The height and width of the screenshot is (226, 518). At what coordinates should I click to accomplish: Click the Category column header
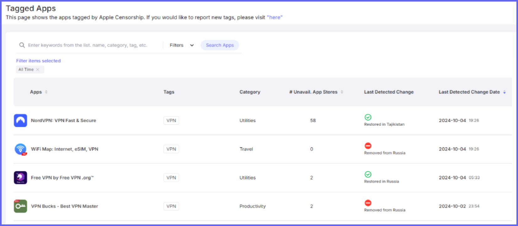(x=250, y=92)
